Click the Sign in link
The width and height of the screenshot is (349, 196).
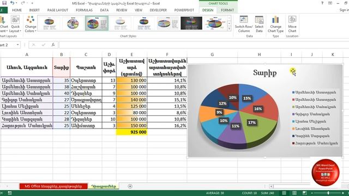click(344, 10)
